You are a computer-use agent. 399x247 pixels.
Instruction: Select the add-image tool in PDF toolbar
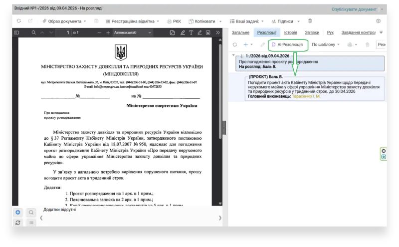click(x=208, y=32)
